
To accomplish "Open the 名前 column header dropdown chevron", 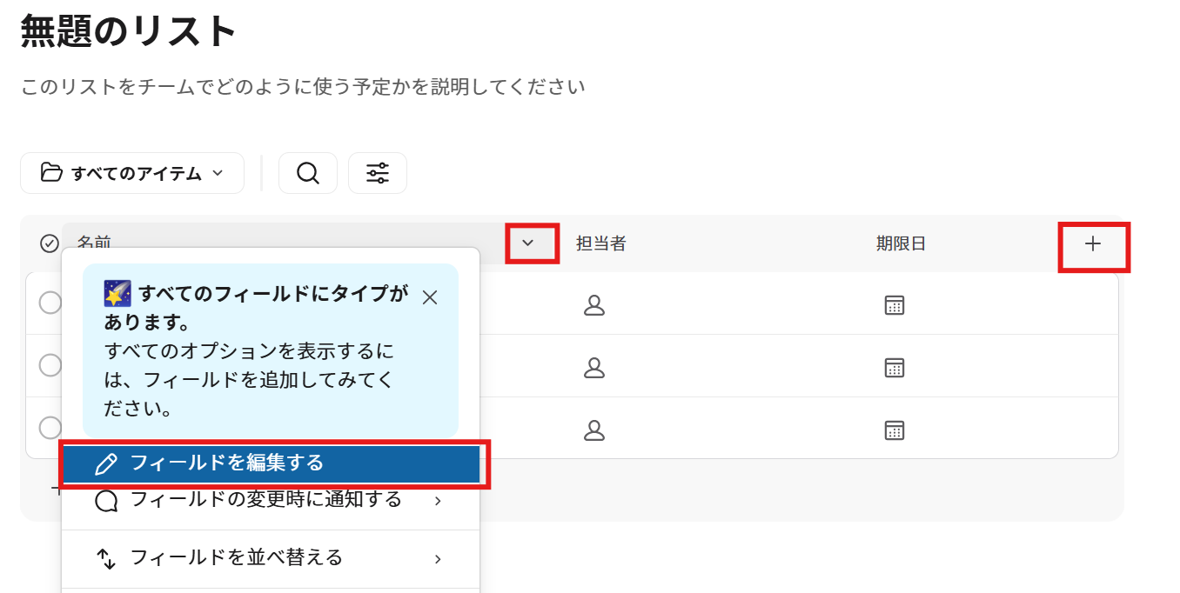I will (x=531, y=243).
